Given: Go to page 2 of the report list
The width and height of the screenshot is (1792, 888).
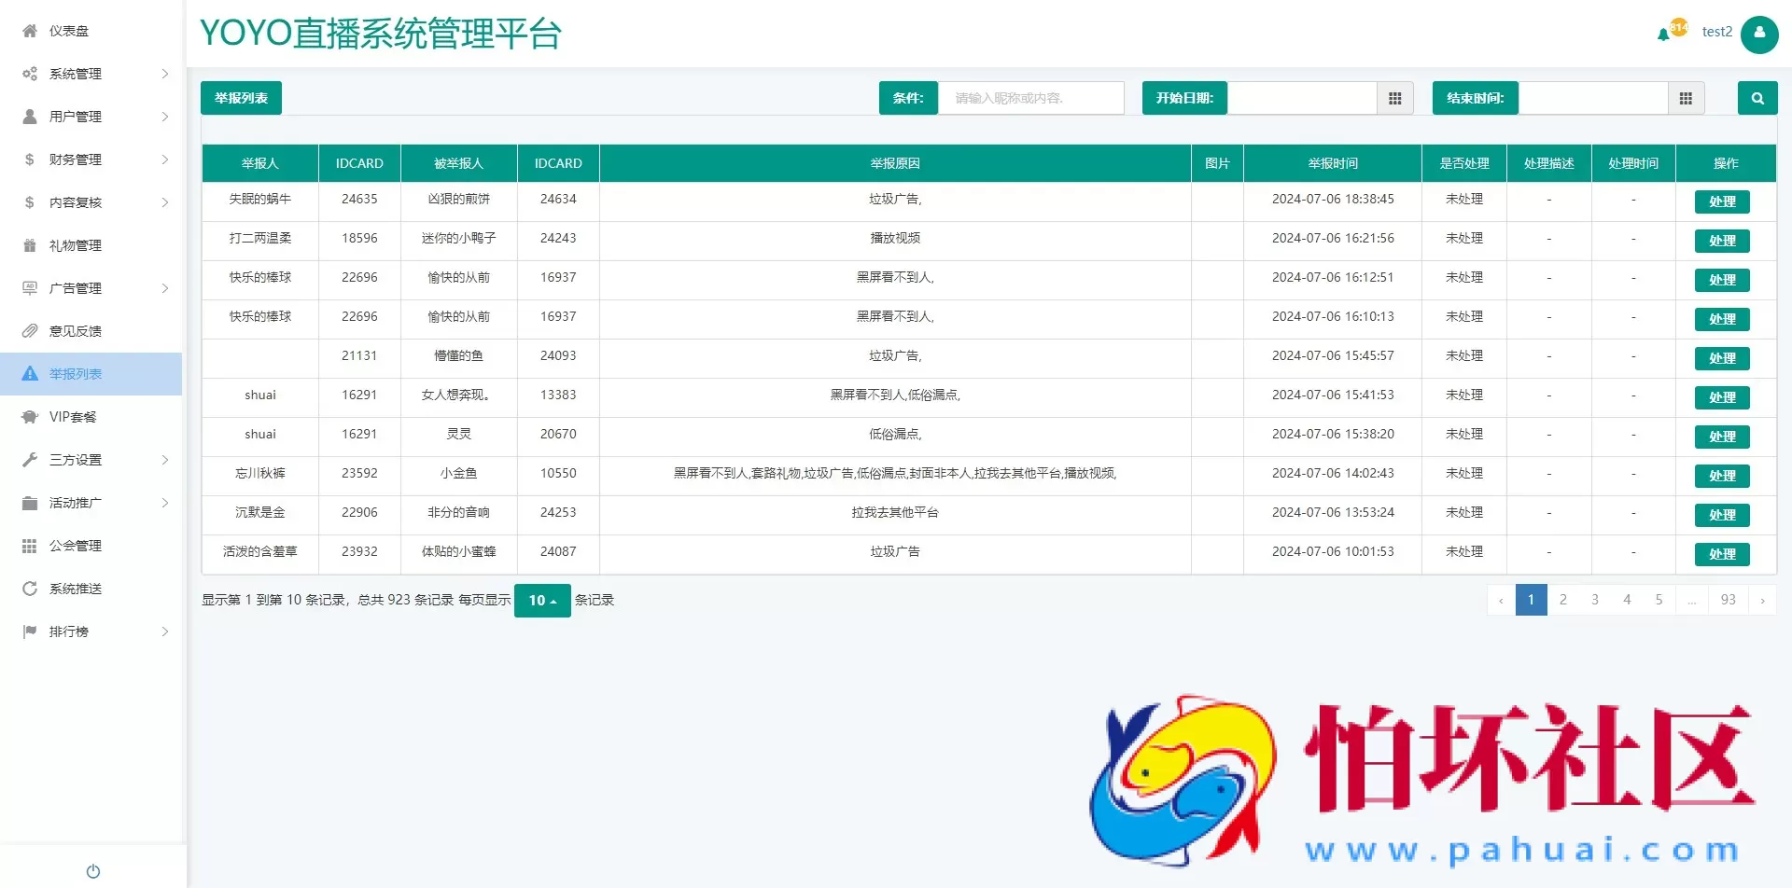Looking at the screenshot, I should [x=1562, y=600].
